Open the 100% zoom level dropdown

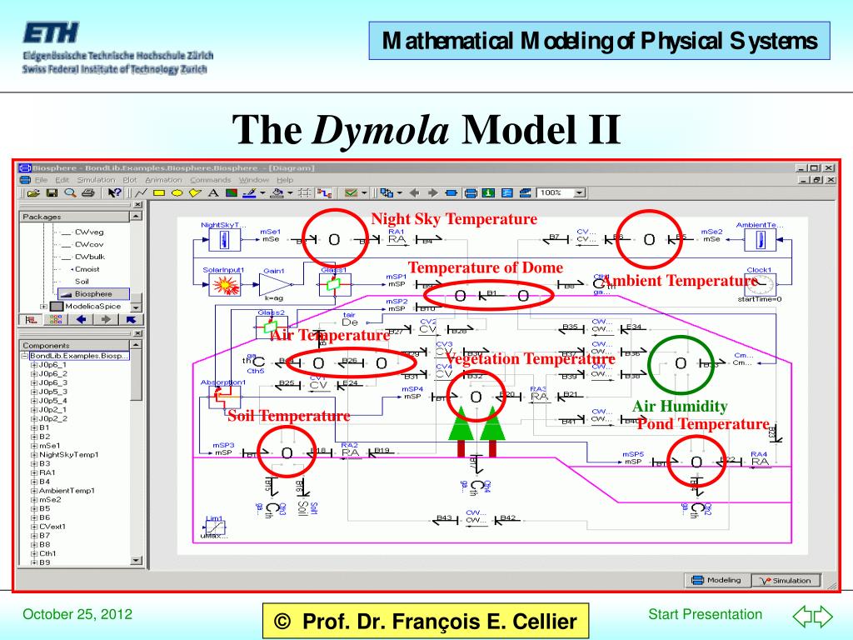pyautogui.click(x=580, y=192)
